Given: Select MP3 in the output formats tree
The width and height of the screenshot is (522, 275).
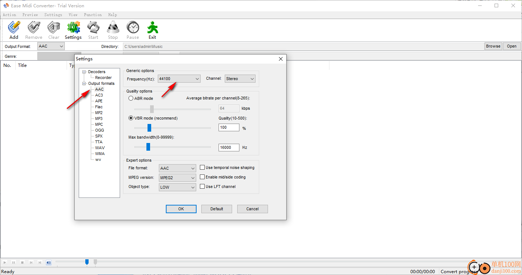Looking at the screenshot, I should coord(99,118).
